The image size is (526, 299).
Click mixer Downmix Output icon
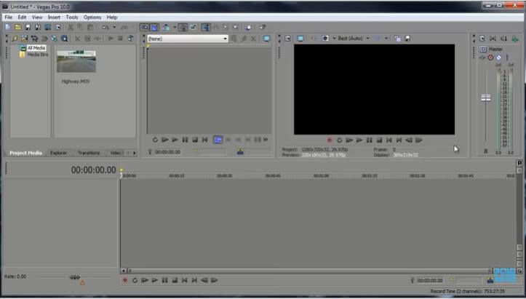click(493, 39)
